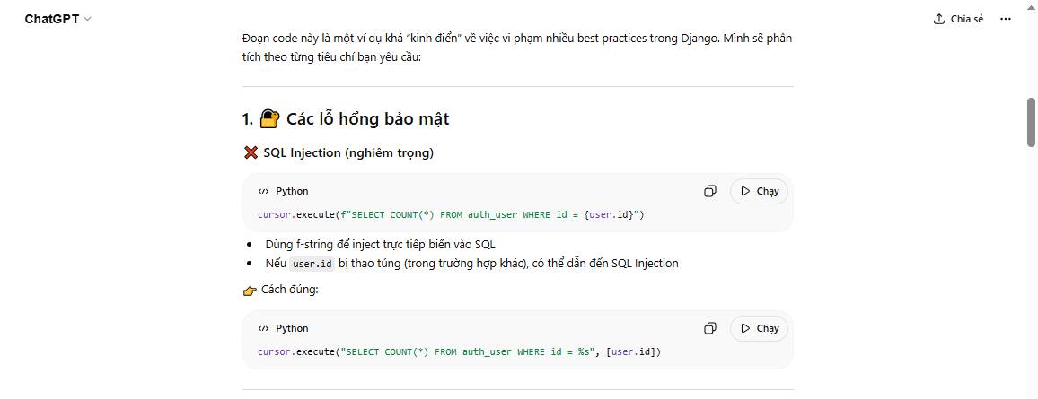The width and height of the screenshot is (1038, 399).
Task: Click the Python label of the second code block
Action: (x=292, y=328)
